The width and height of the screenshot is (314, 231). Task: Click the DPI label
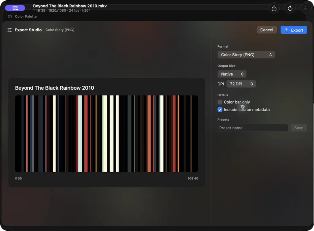point(221,84)
